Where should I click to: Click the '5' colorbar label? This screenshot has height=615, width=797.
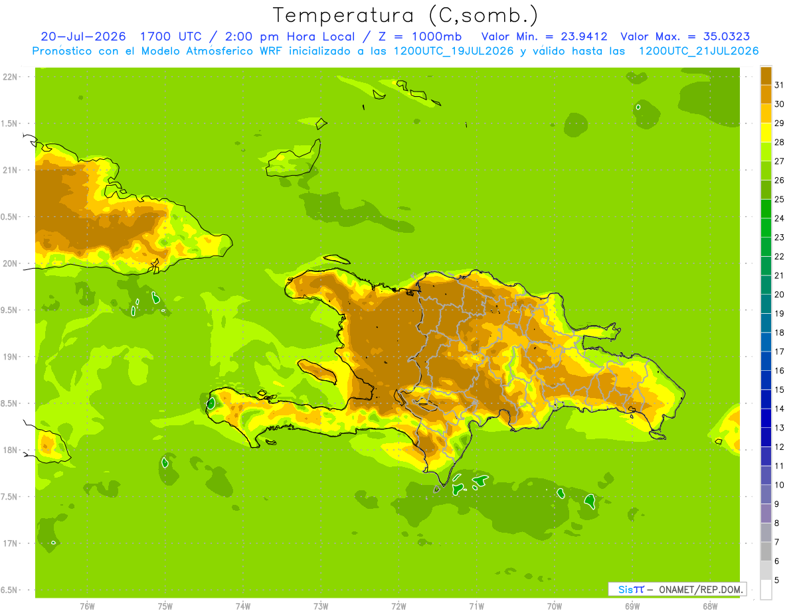[776, 580]
